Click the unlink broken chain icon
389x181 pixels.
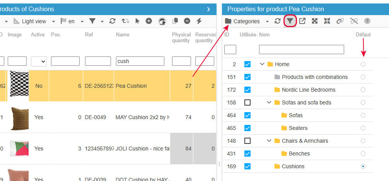point(354,21)
